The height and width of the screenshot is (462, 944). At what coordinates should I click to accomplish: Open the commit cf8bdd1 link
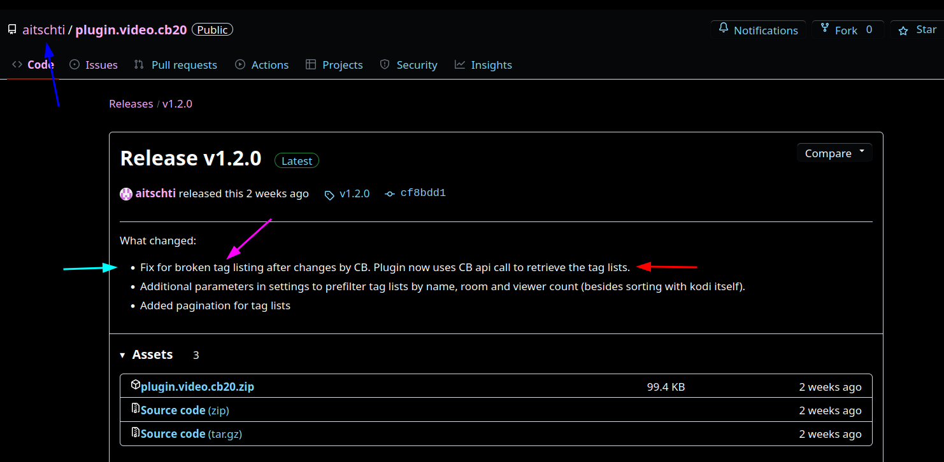pos(423,193)
